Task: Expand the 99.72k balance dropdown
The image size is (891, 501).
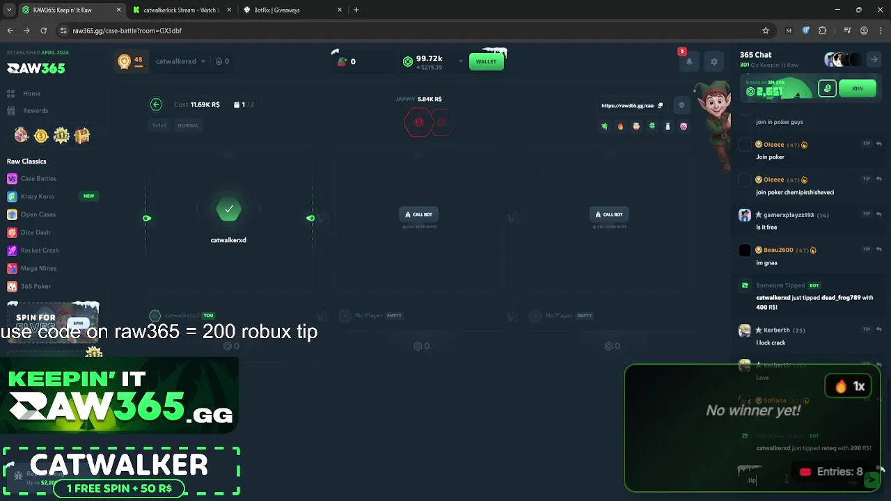Action: [460, 61]
